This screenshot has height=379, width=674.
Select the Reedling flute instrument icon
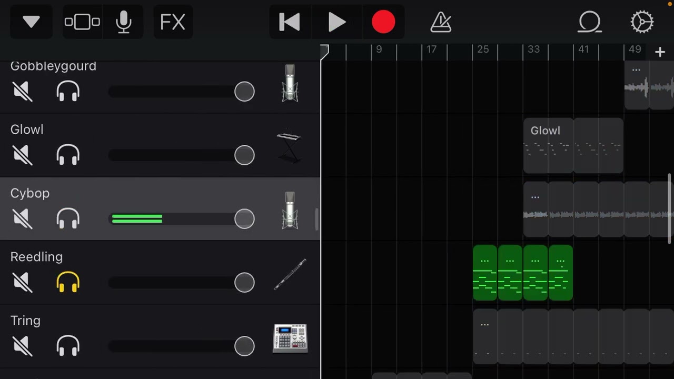(290, 274)
